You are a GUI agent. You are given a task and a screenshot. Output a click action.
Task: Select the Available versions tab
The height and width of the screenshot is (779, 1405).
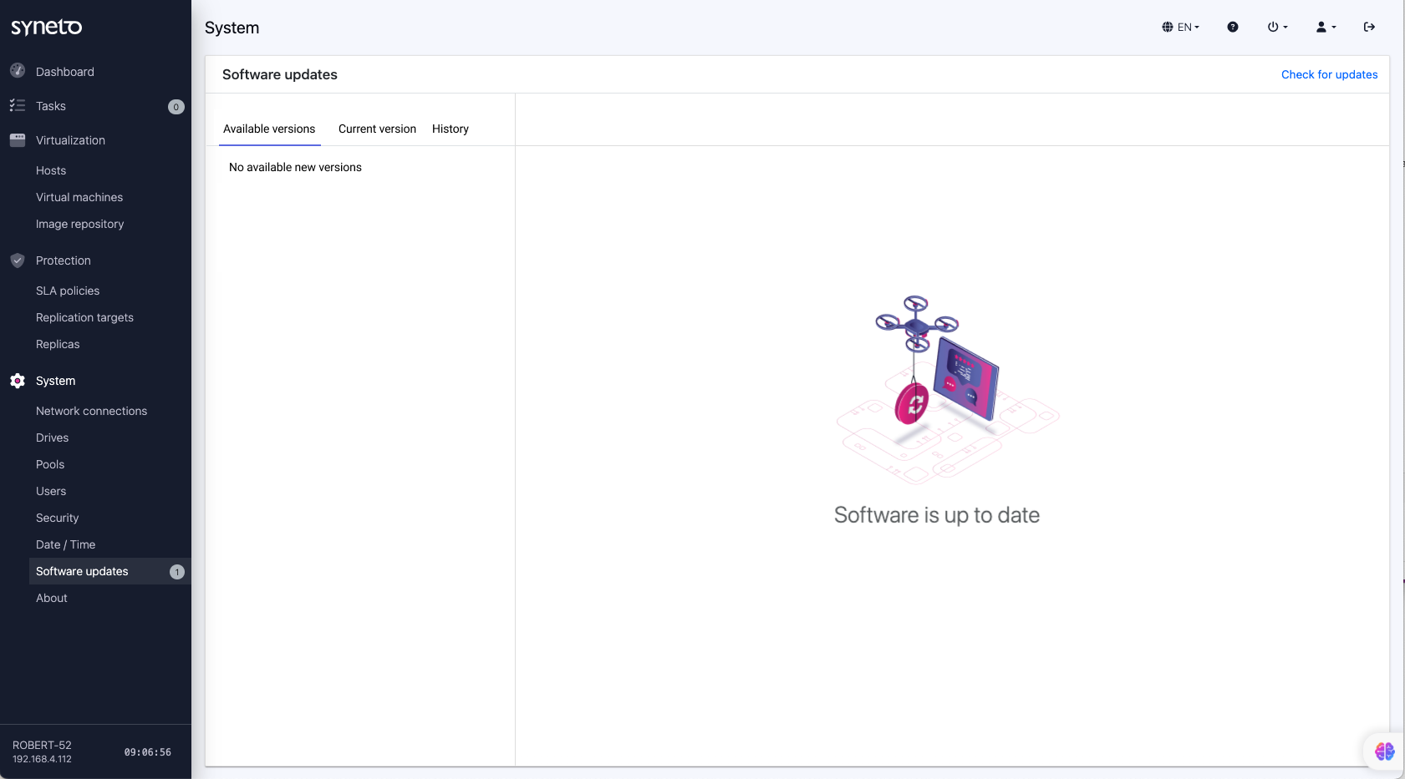click(x=269, y=129)
